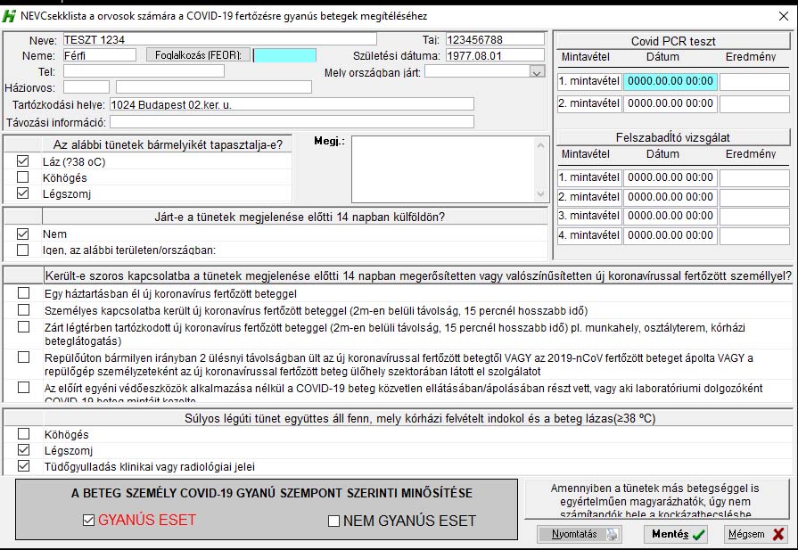Screen dimensions: 798x550
Task: Click Felszabadító 4. mintavétel result field
Action: pos(754,235)
